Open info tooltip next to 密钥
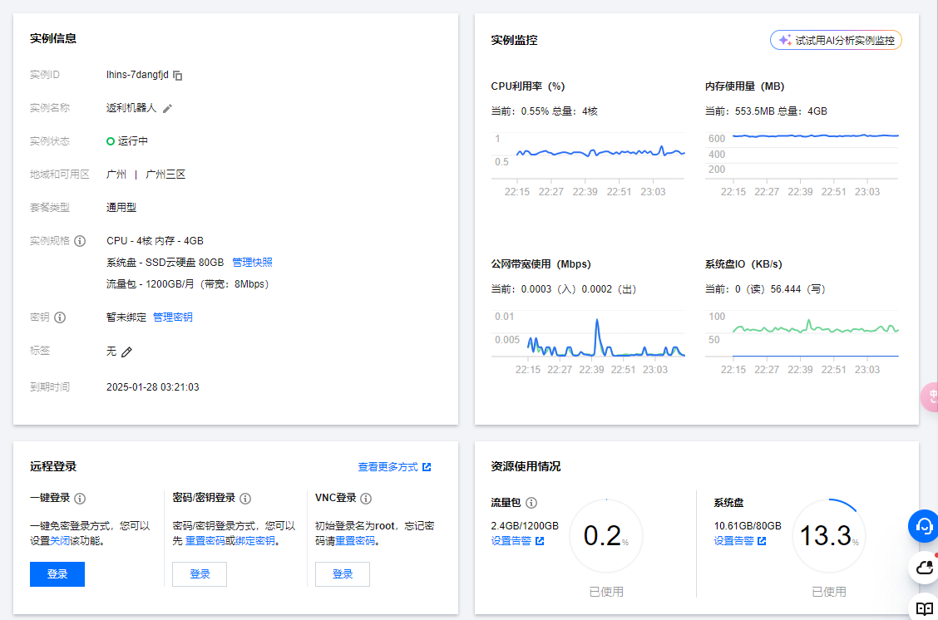The image size is (938, 620). click(60, 317)
